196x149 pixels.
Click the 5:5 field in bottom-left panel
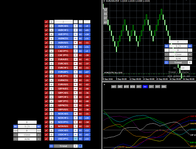point(27,127)
